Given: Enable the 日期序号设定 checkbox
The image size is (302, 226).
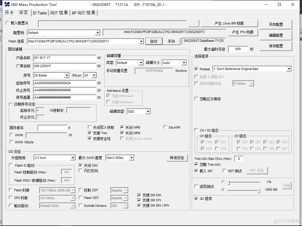Looking at the screenshot, I should [11, 104].
